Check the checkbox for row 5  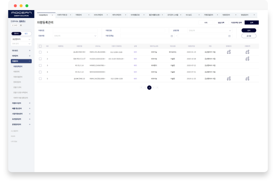[40, 79]
